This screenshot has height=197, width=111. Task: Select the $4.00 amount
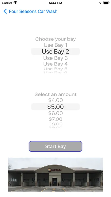(55, 100)
